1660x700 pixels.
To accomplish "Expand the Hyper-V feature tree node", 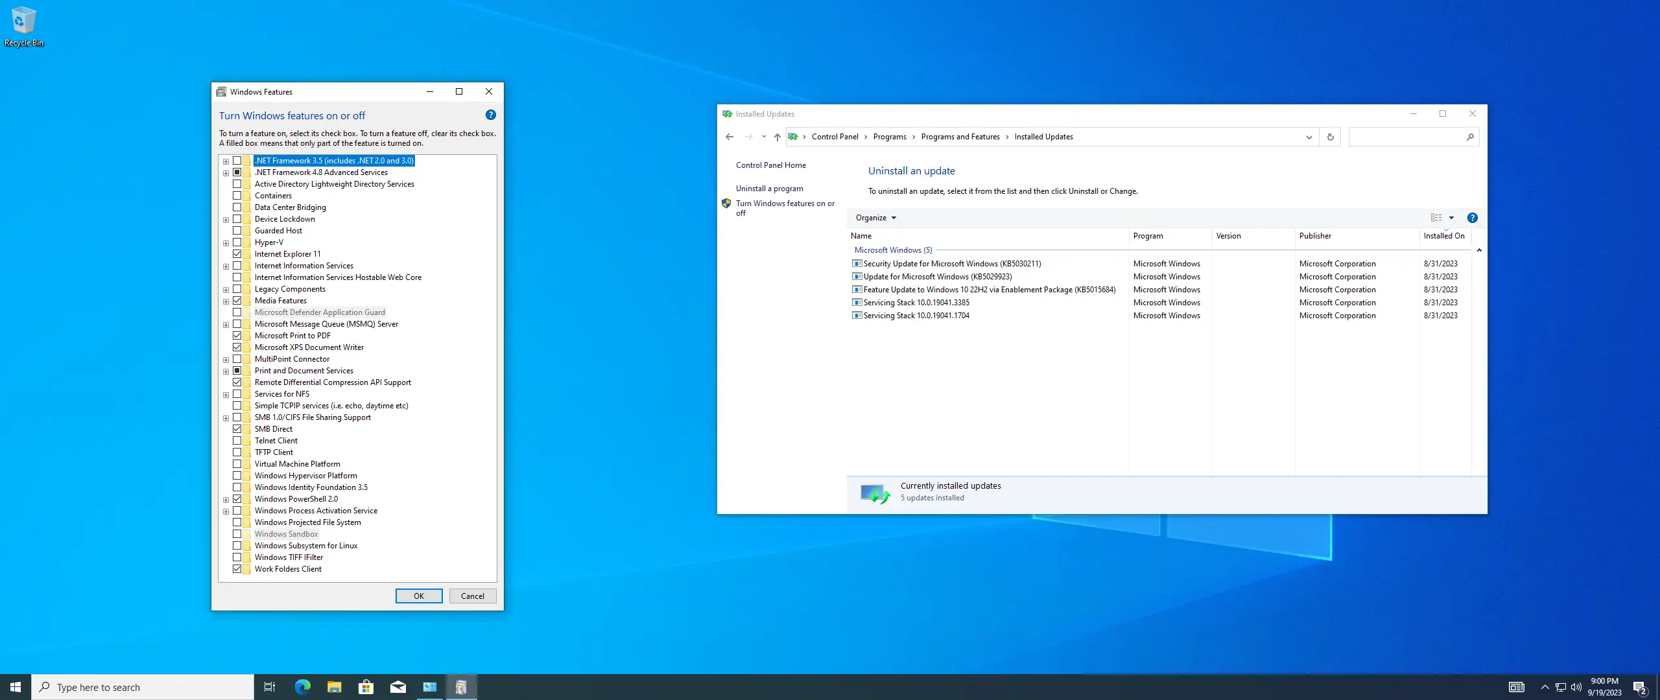I will click(x=226, y=243).
